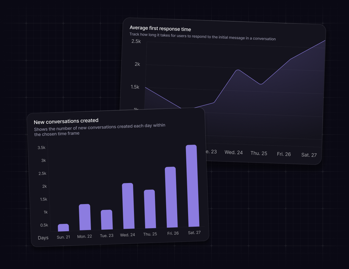
Task: Select the Sun. 21 bar in conversations chart
Action: click(63, 228)
